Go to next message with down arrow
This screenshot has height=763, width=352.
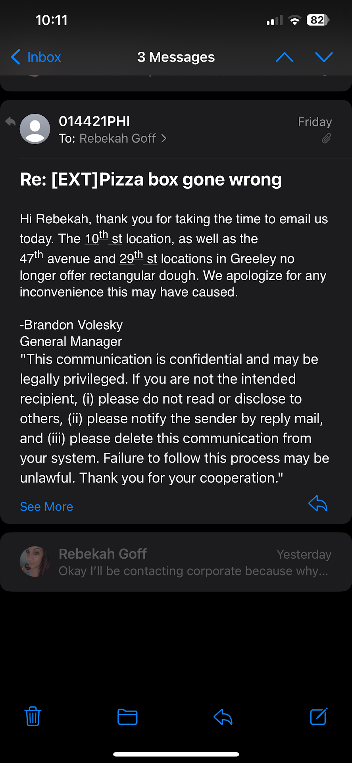(324, 57)
